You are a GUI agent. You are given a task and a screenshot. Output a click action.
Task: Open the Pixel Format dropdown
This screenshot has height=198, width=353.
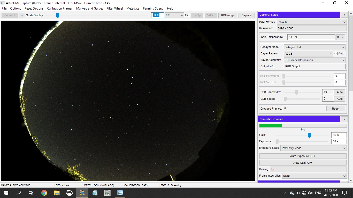311,22
